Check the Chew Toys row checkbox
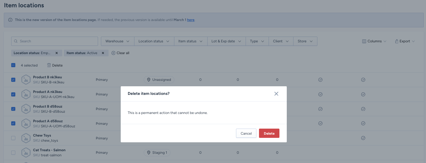Screen dimensions: 426x163 tap(13, 138)
